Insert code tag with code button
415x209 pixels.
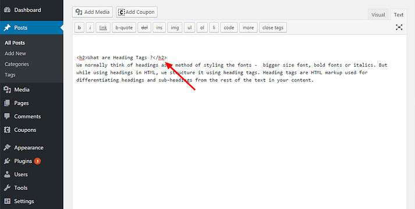(x=229, y=27)
